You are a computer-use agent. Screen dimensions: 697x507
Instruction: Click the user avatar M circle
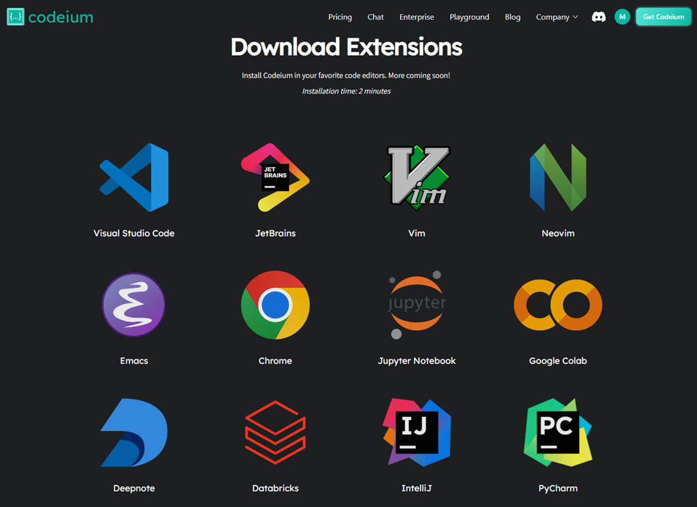coord(622,17)
